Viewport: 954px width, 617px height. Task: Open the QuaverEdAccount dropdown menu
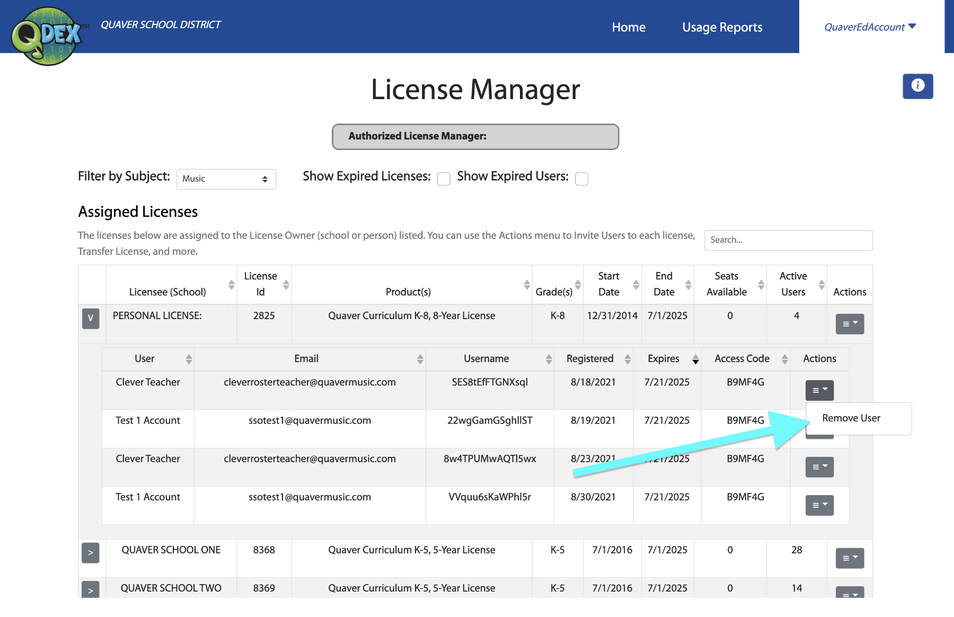coord(870,27)
